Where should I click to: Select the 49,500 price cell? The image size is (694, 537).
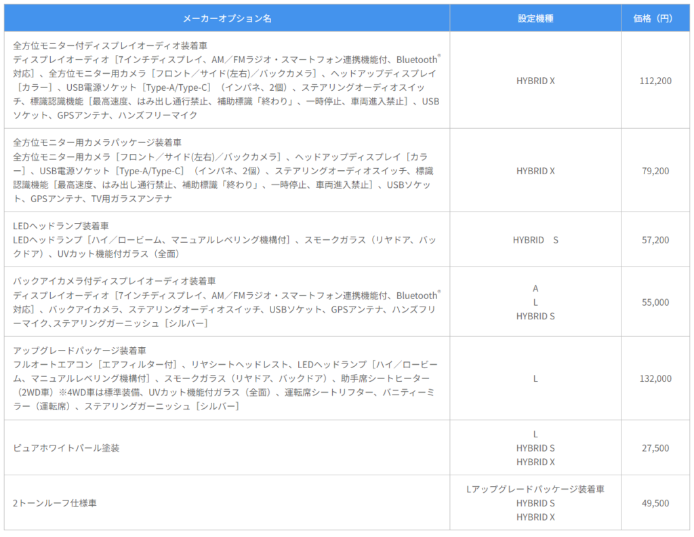655,503
